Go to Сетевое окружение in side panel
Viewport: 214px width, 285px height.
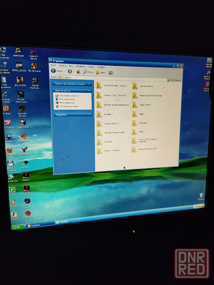point(67,106)
